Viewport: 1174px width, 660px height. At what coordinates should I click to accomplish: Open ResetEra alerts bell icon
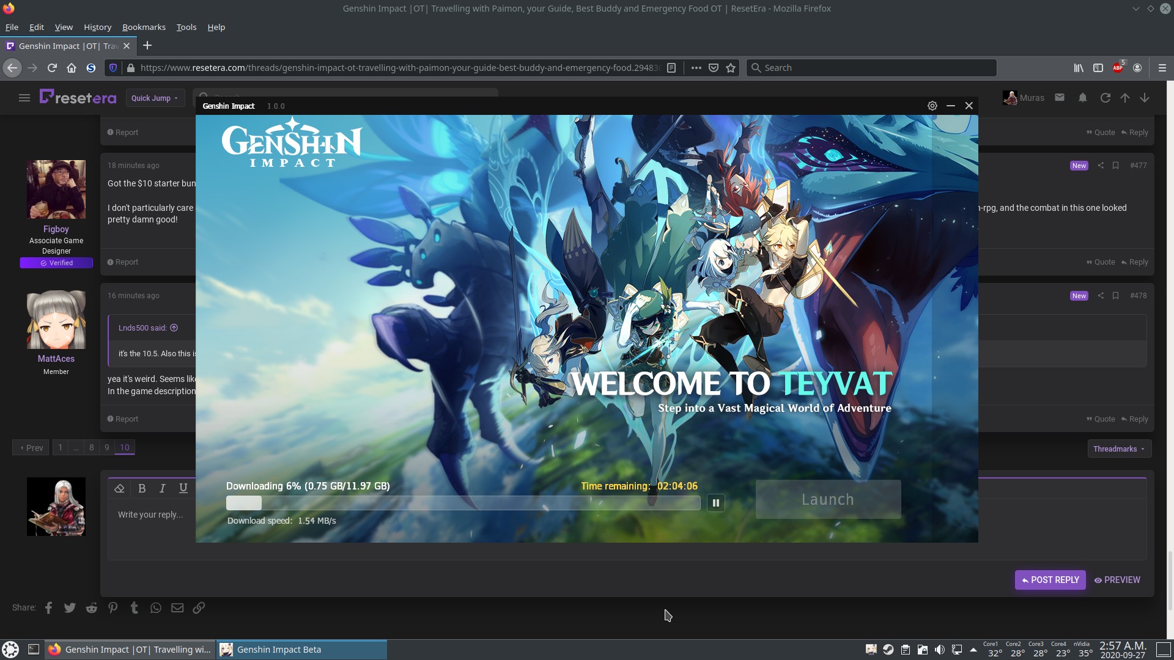[1083, 98]
